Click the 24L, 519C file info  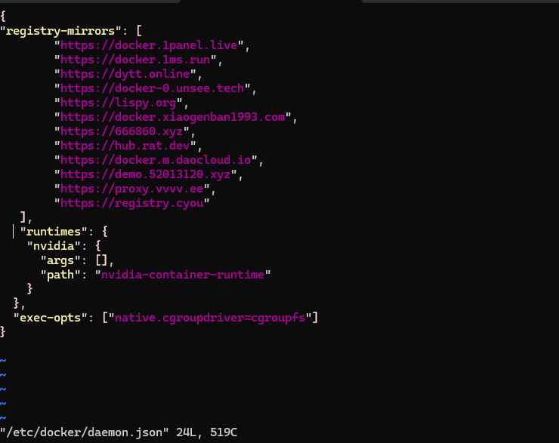point(207,432)
